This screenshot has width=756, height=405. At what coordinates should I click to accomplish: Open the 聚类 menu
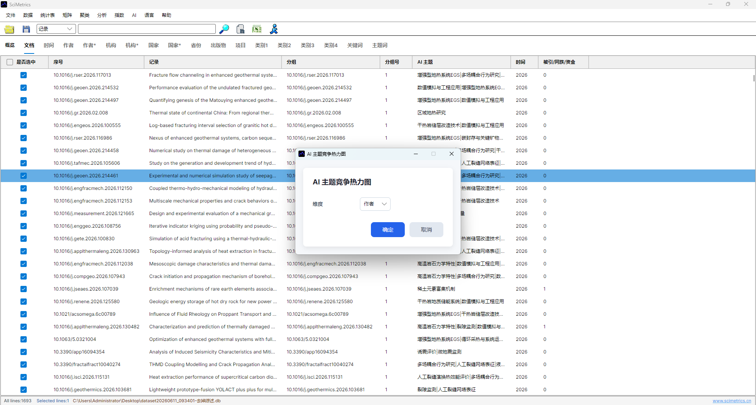(85, 15)
